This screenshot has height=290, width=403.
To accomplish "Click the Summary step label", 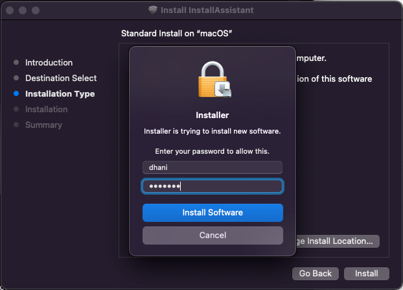I will tap(43, 125).
